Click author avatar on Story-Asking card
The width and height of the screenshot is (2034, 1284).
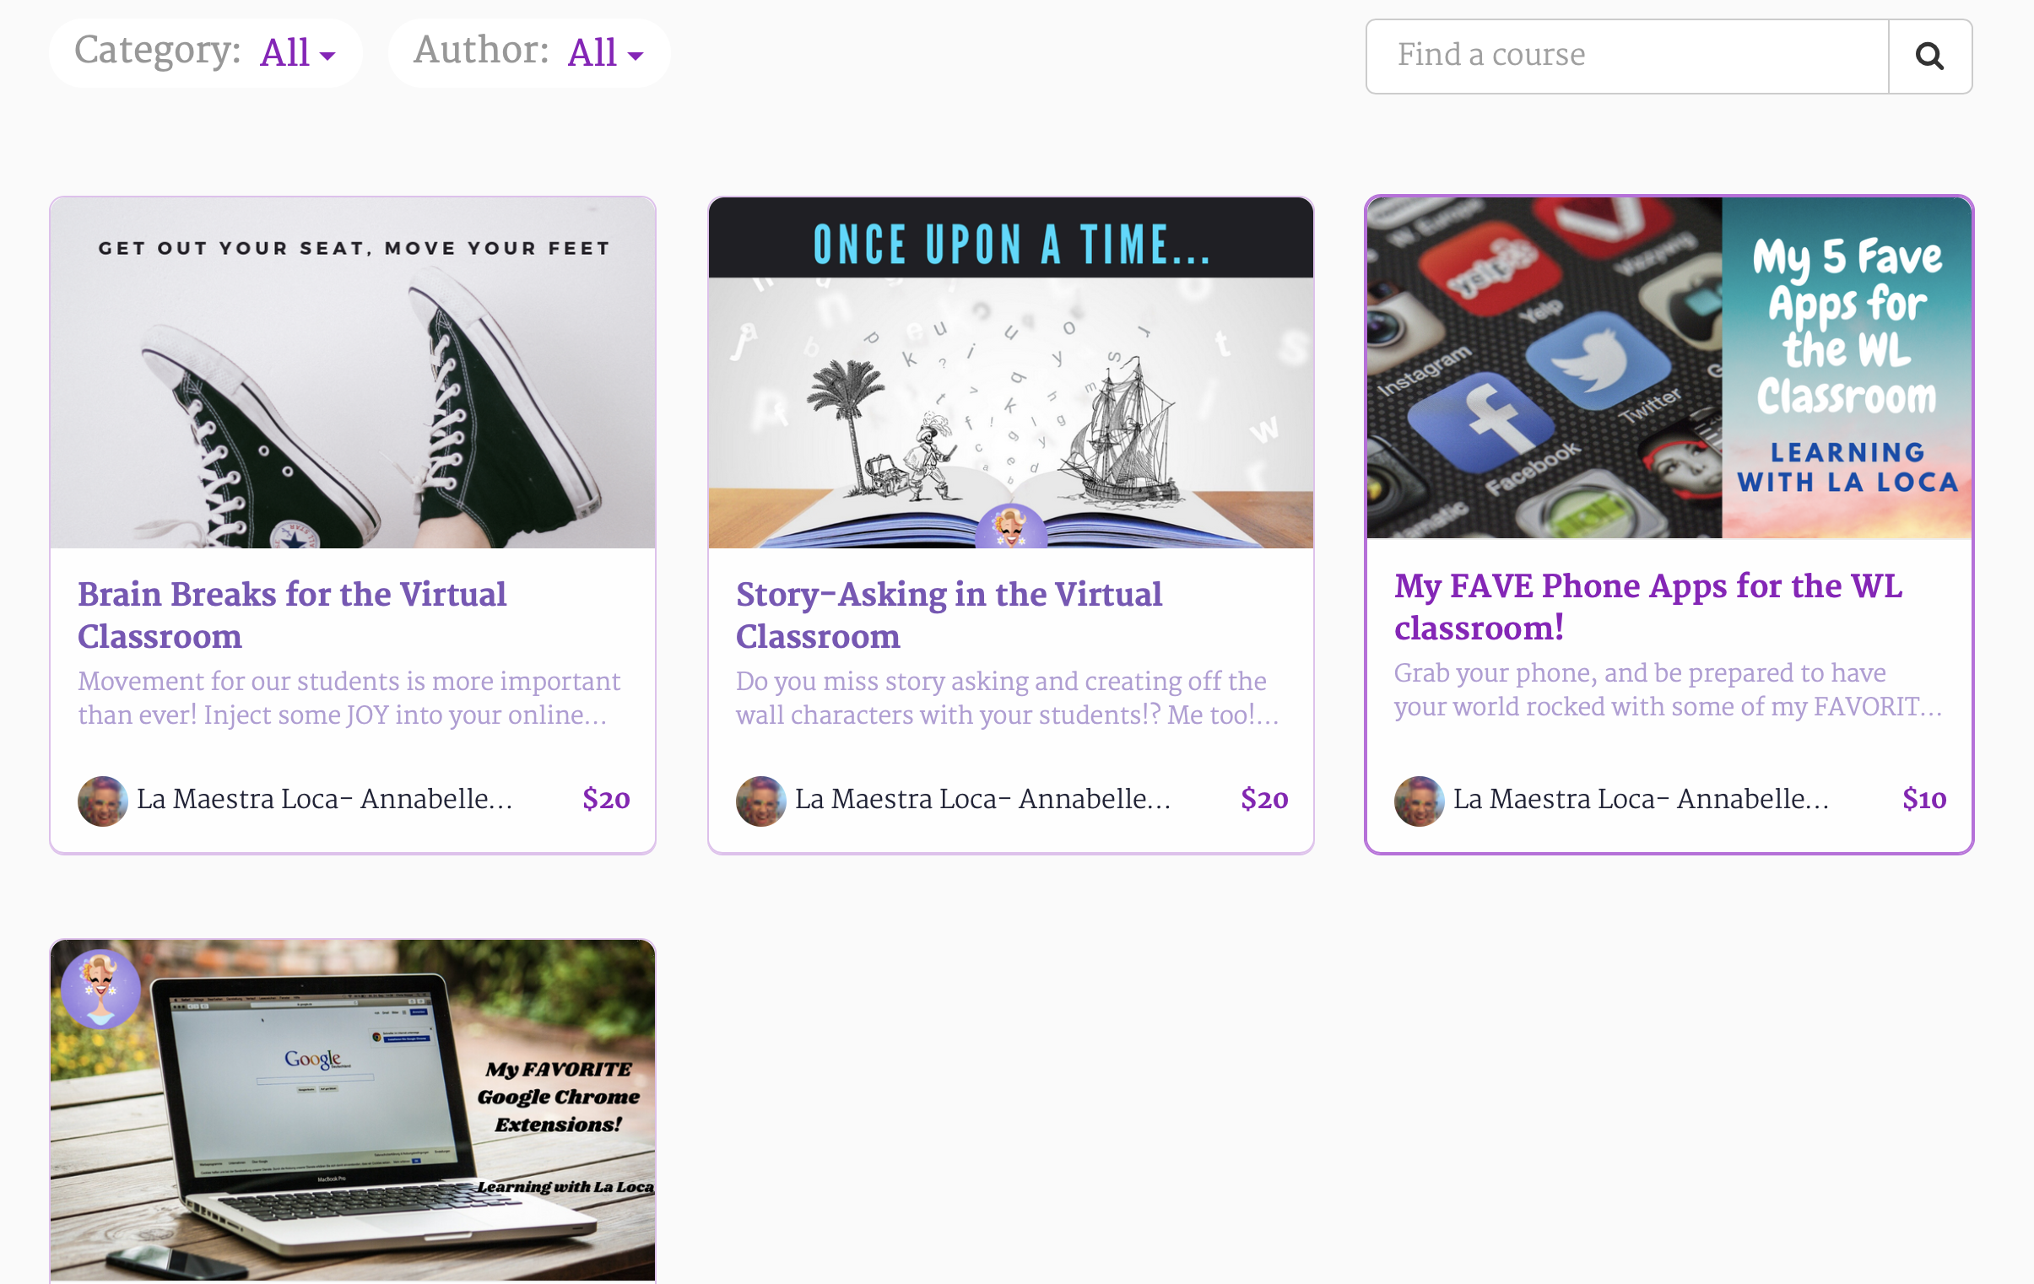coord(760,801)
